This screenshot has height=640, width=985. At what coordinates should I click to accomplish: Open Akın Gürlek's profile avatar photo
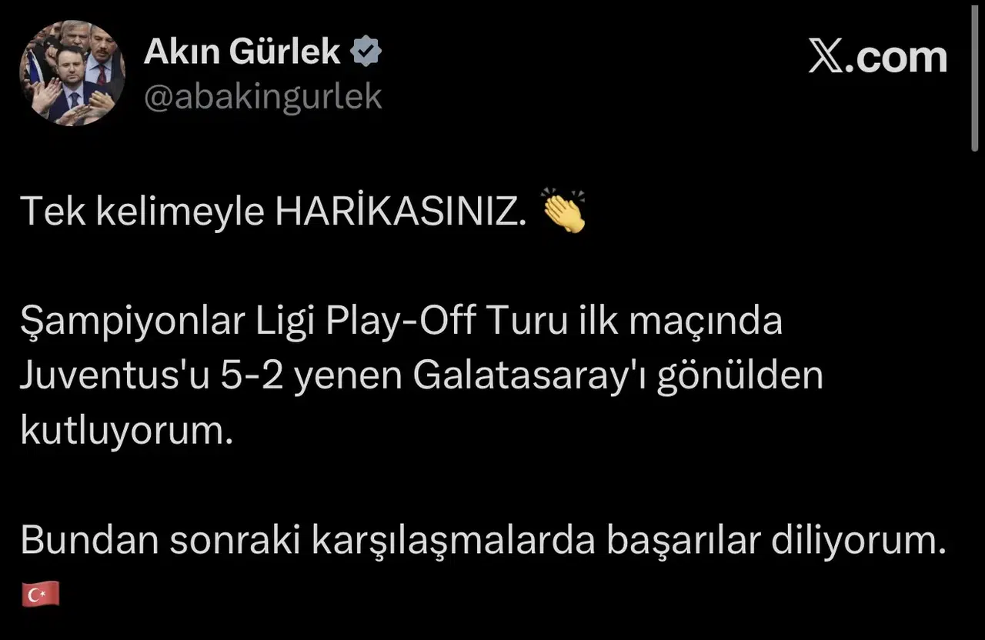72,73
